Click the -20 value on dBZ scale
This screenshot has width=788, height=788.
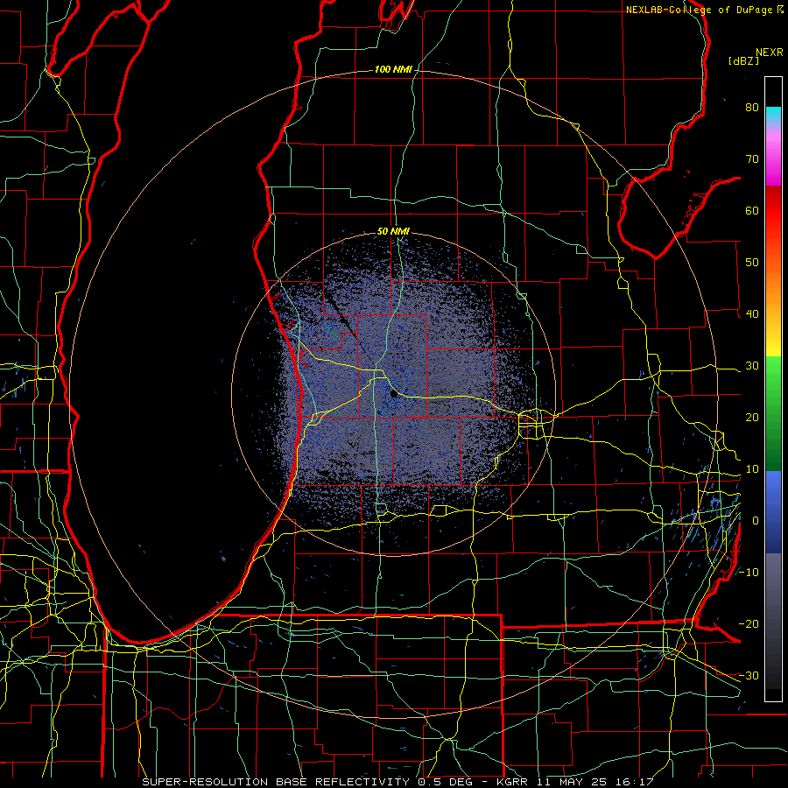pyautogui.click(x=749, y=624)
